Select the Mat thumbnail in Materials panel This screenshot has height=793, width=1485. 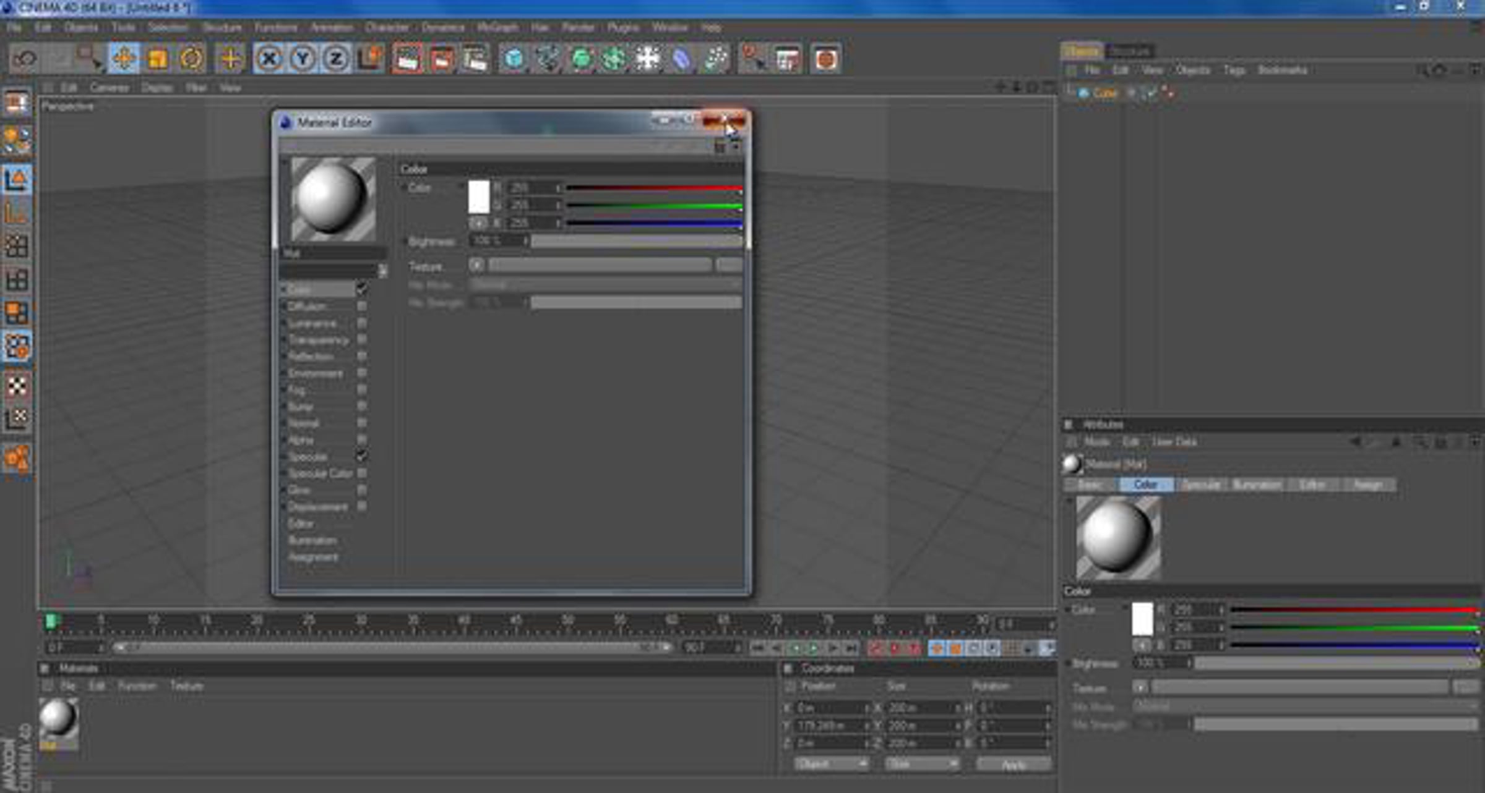pyautogui.click(x=59, y=719)
